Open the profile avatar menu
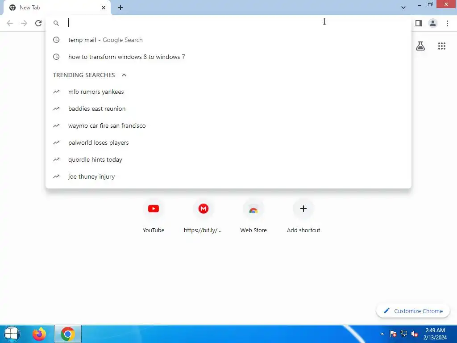457x343 pixels. click(433, 23)
